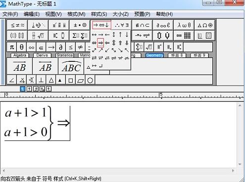
Task: Insert pi symbol from small bar
Action: [x=12, y=47]
